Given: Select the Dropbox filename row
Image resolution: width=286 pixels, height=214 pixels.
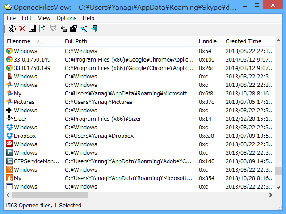Looking at the screenshot, I should [25, 136].
